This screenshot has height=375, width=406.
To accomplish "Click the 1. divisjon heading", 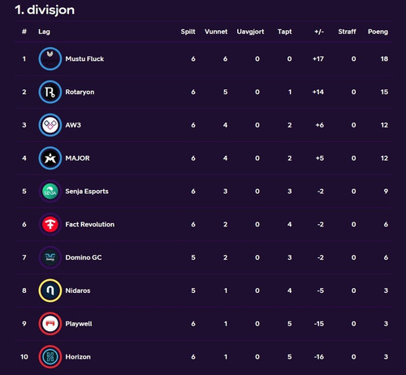I will coord(45,10).
